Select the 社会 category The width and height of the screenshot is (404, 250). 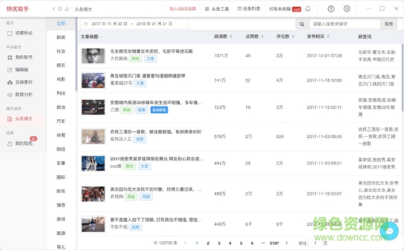61,51
